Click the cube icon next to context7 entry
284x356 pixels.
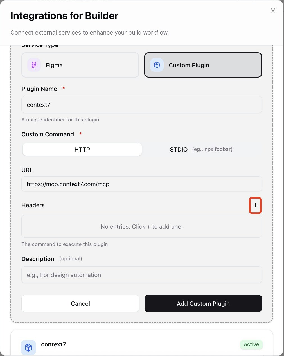pos(28,347)
